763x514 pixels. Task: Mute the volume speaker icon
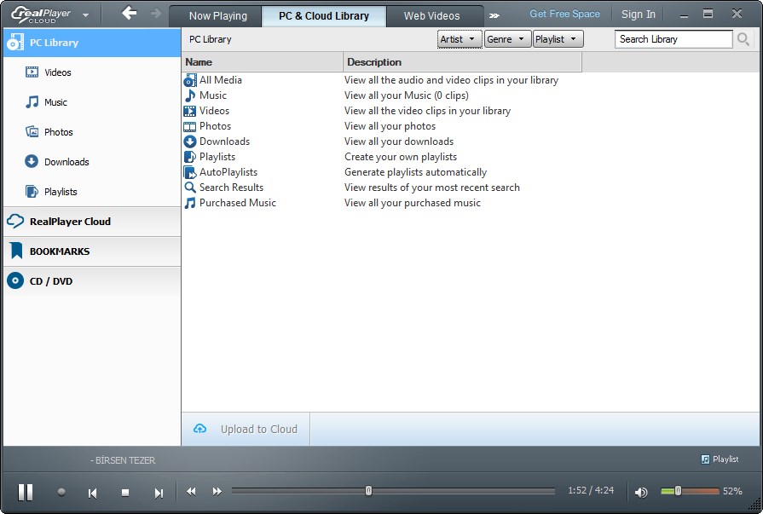[641, 493]
